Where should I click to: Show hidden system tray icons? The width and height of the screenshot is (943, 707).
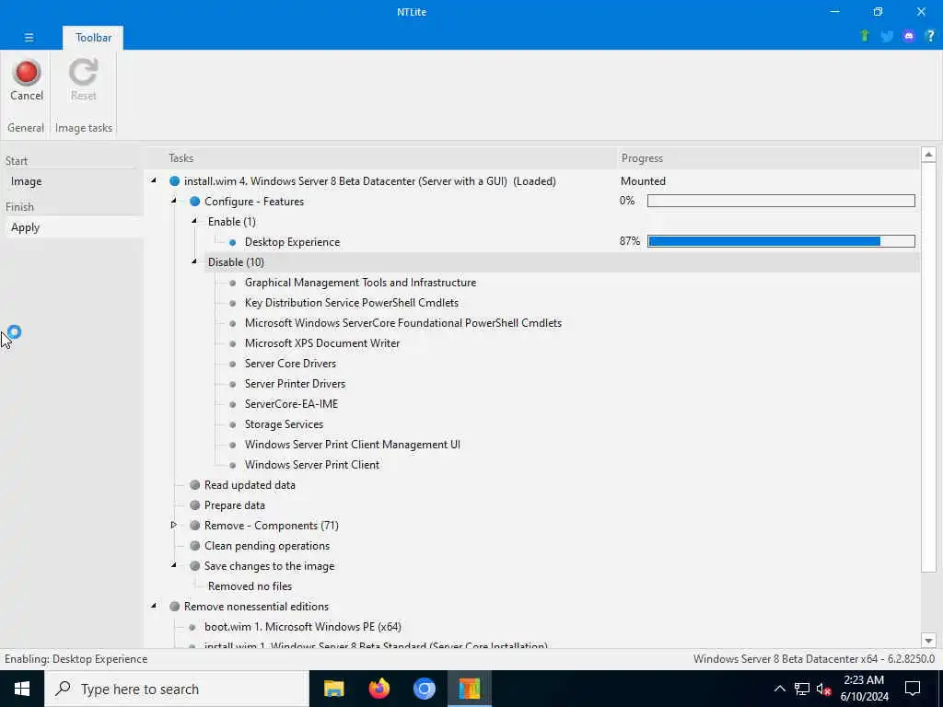pos(779,689)
